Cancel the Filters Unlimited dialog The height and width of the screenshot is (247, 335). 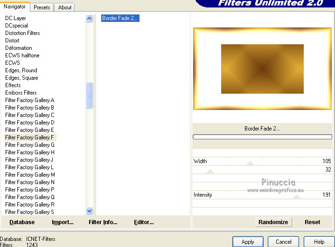click(283, 242)
